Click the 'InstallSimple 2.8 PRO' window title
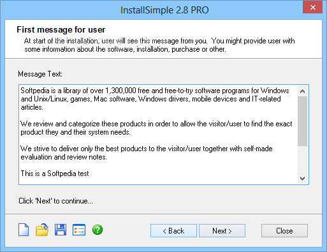 tap(164, 10)
